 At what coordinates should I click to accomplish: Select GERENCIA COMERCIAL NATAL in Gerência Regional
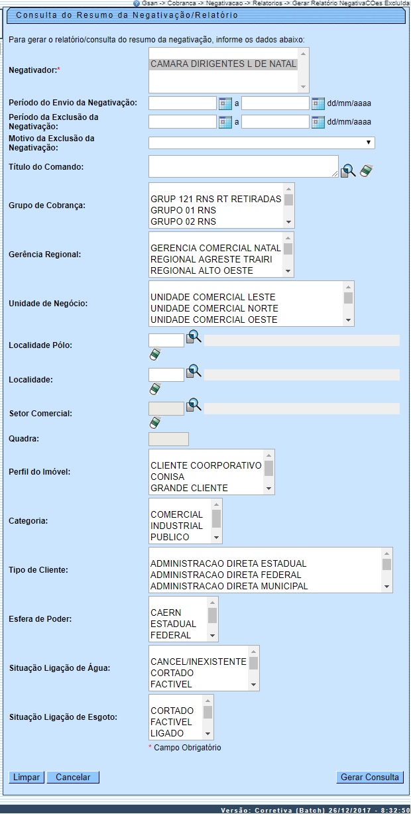(215, 249)
